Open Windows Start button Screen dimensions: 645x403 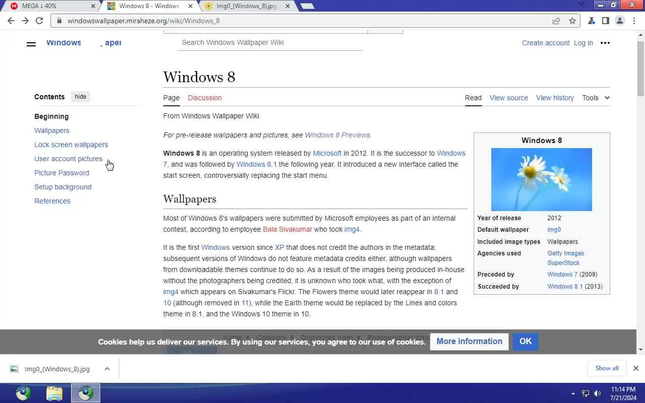[x=23, y=393]
